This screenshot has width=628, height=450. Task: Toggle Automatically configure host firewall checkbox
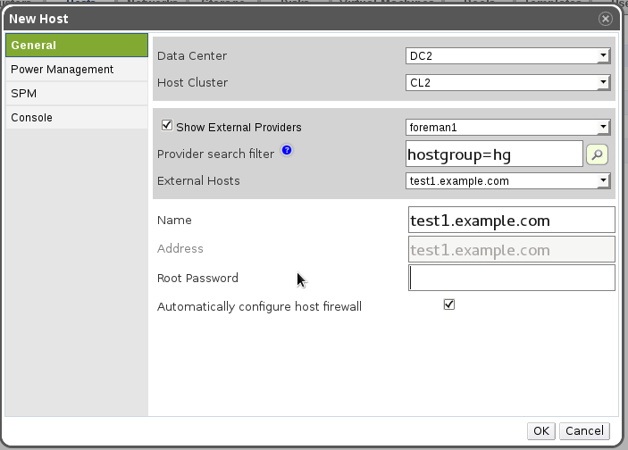(449, 304)
